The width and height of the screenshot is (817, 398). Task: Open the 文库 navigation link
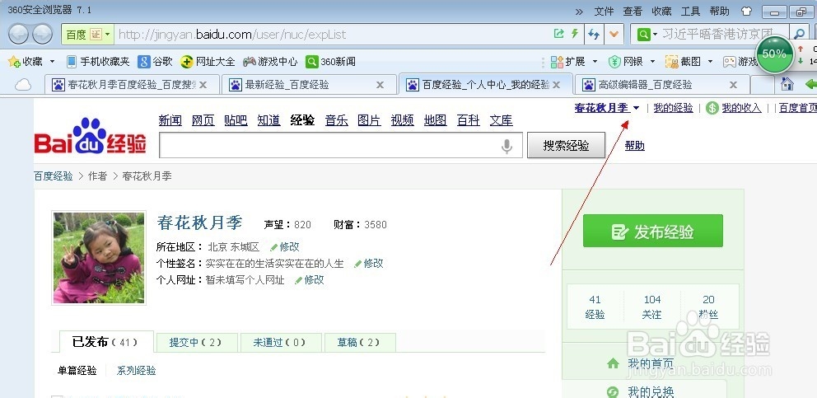click(502, 120)
